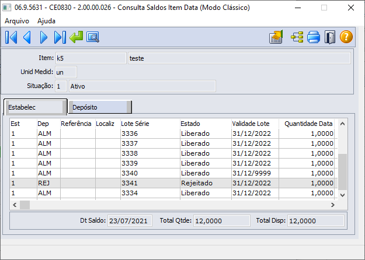The image size is (365, 260).
Task: Go to previous record arrow
Action: click(x=27, y=37)
